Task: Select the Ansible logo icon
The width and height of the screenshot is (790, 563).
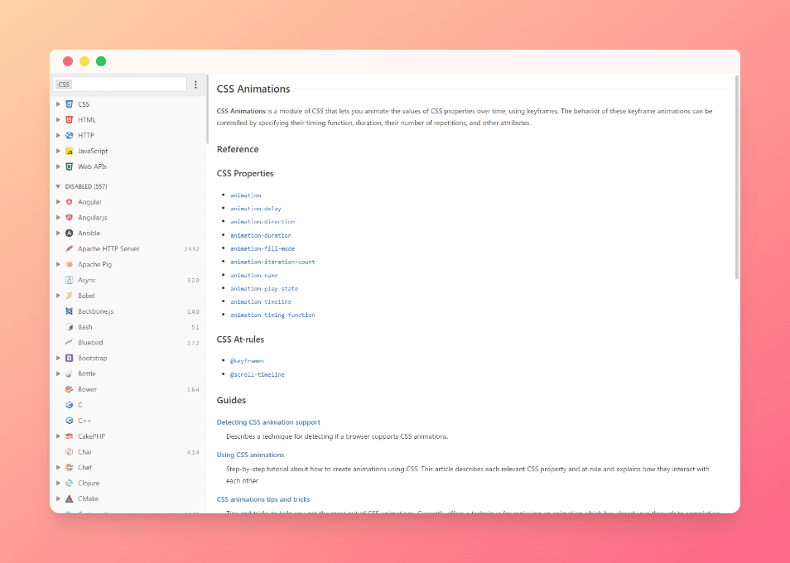Action: [x=70, y=233]
